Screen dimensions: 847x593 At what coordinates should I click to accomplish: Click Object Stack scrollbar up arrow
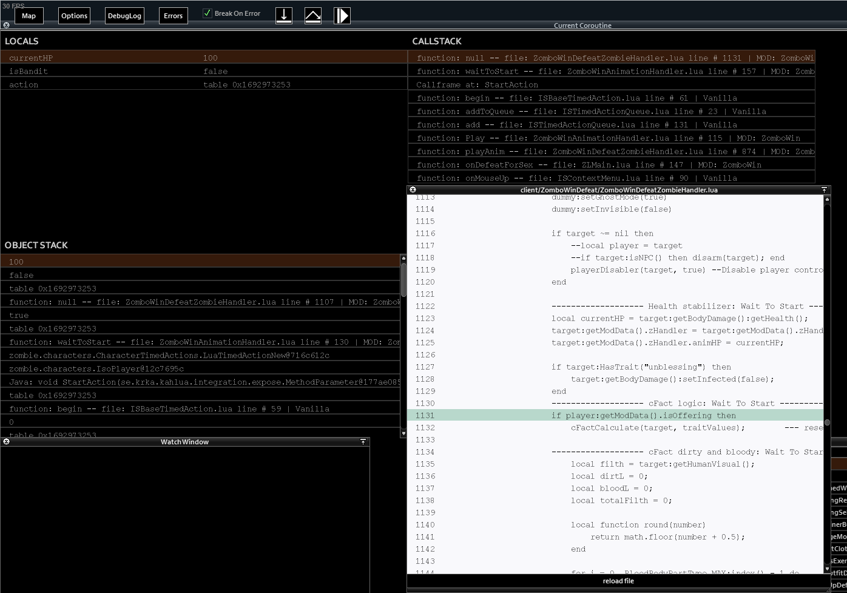tap(403, 259)
